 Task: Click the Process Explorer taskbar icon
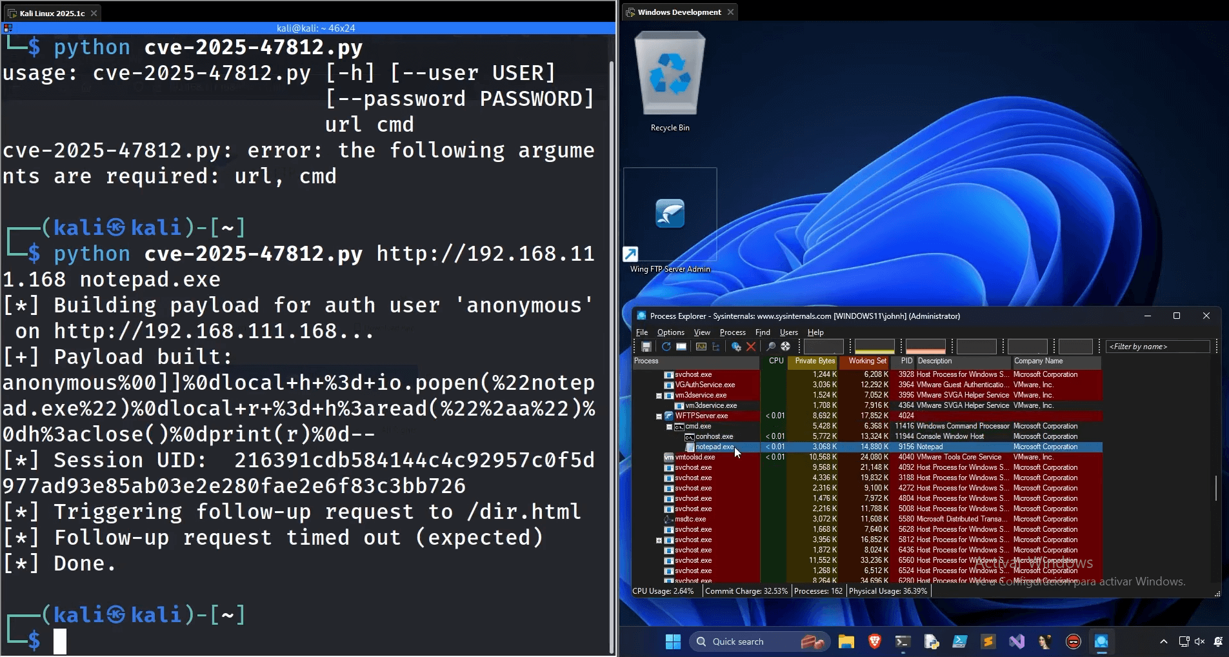point(1101,642)
